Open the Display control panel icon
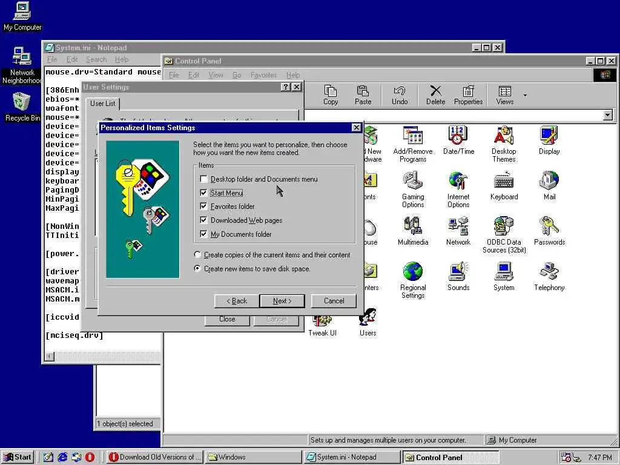The height and width of the screenshot is (465, 620). pos(549,140)
